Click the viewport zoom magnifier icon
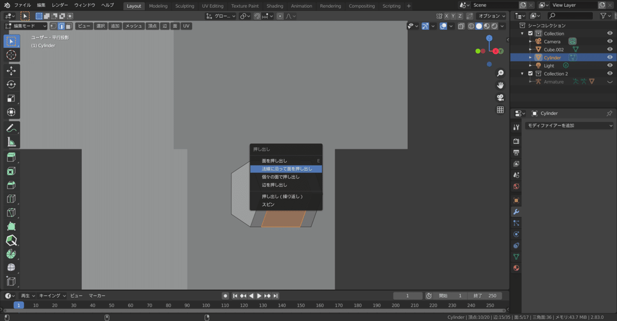The height and width of the screenshot is (321, 617). click(x=500, y=73)
